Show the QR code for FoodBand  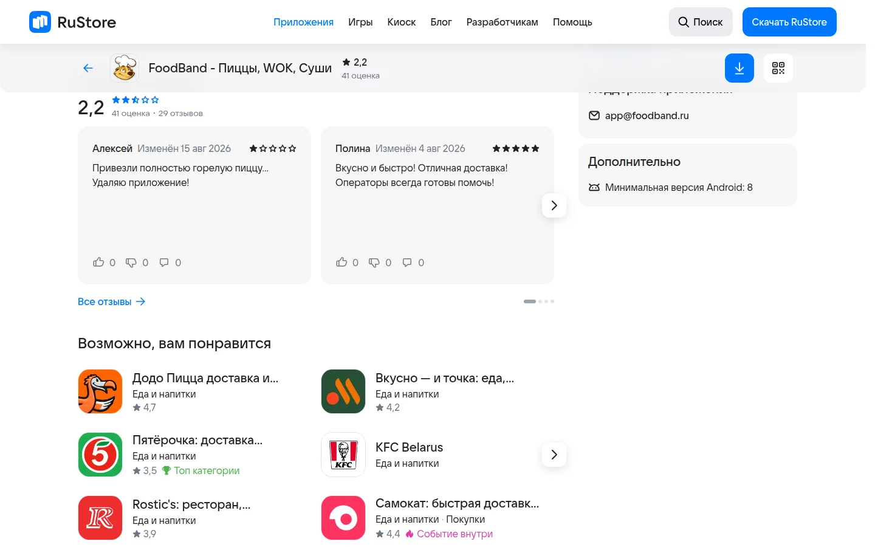click(x=778, y=68)
